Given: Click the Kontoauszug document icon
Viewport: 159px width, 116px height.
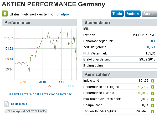Looking at the screenshot, I should pyautogui.click(x=7, y=104).
